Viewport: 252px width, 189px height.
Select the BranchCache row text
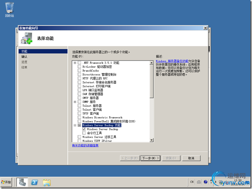[90, 70]
